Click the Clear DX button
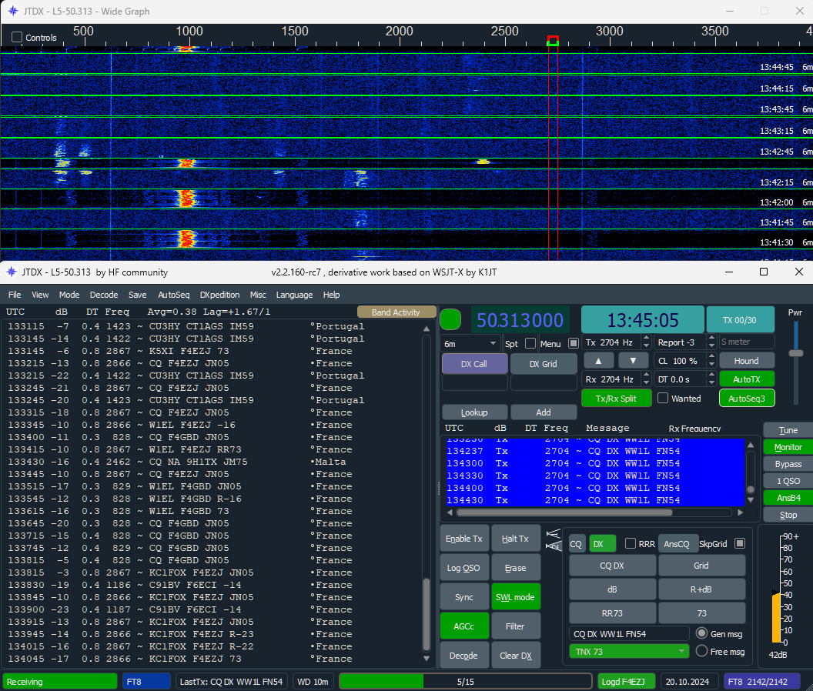 [x=515, y=656]
